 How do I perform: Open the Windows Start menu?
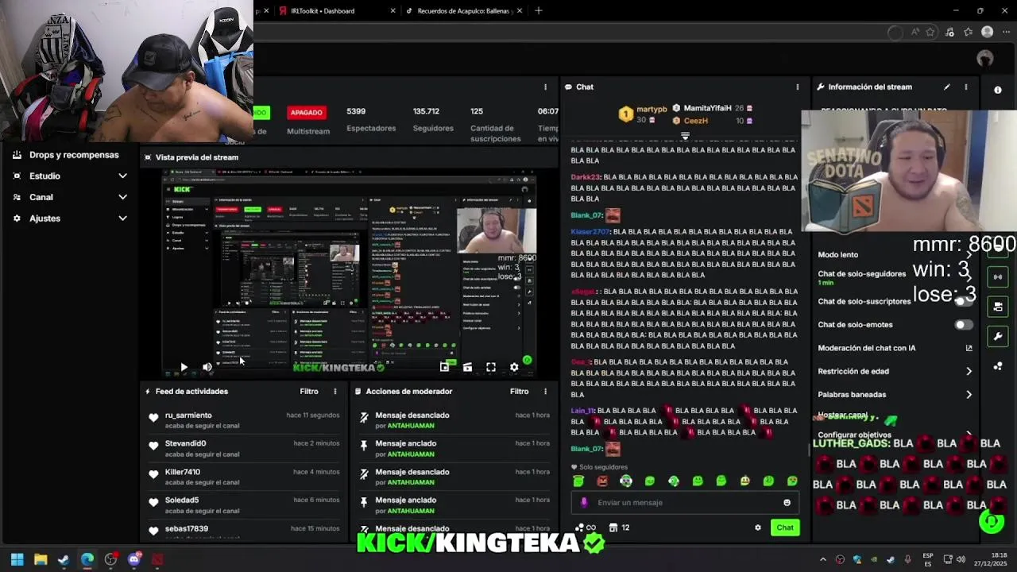click(x=17, y=559)
